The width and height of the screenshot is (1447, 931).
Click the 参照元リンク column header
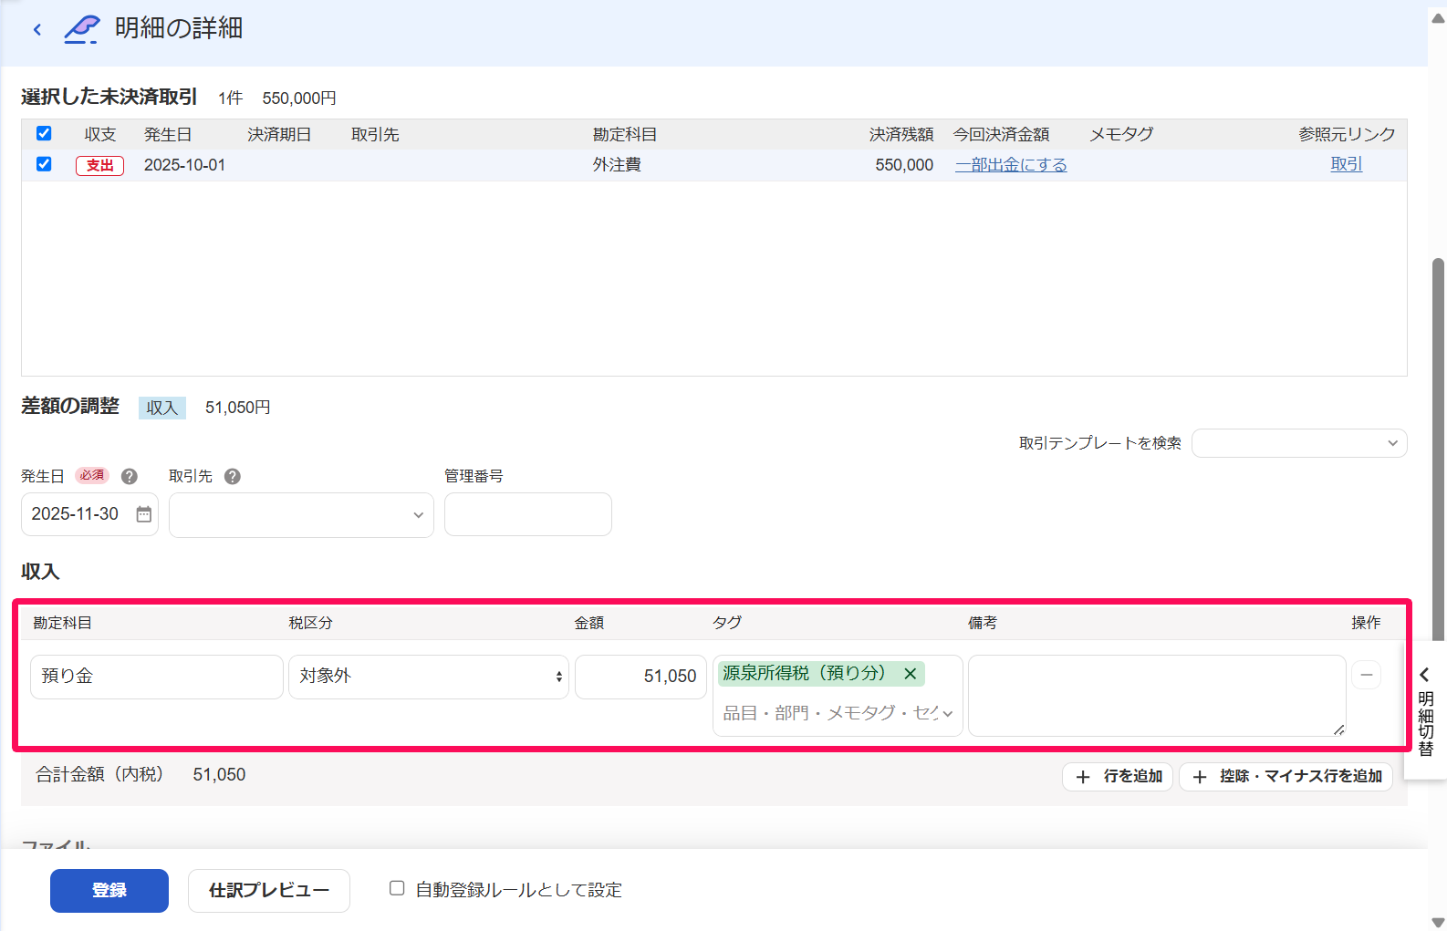[x=1347, y=135]
